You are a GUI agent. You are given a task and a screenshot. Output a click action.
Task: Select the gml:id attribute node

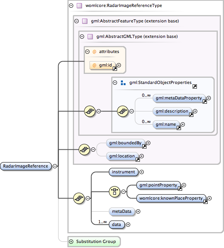coord(102,65)
